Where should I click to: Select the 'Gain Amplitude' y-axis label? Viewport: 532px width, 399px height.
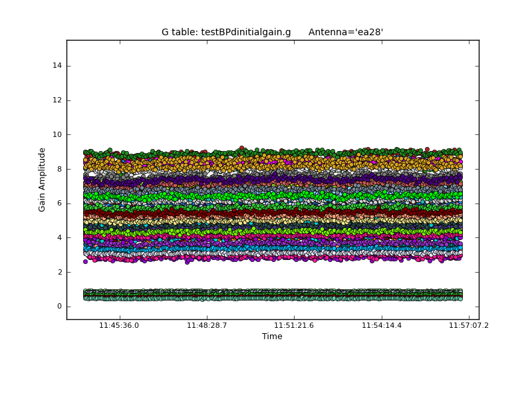coord(43,180)
